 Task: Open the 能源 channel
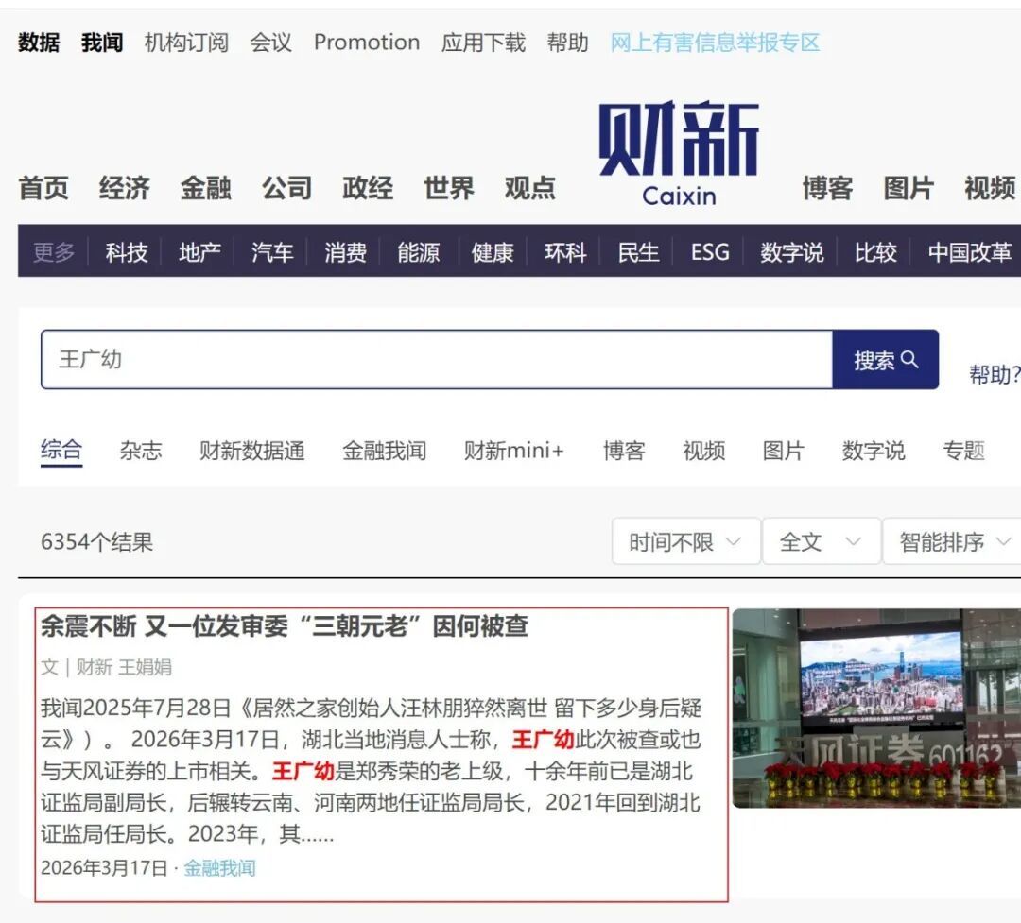coord(419,252)
